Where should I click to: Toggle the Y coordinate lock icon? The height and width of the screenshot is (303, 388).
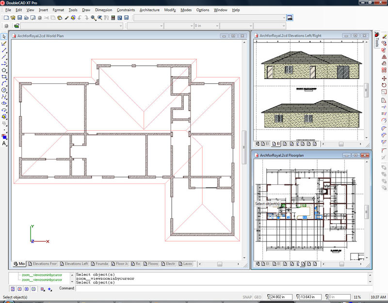coord(298,297)
